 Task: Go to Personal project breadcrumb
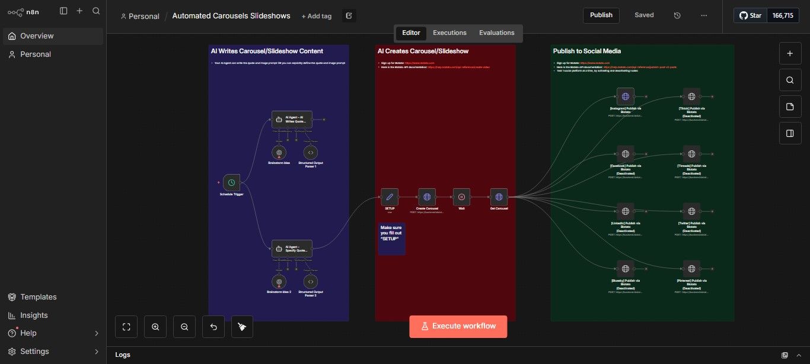click(140, 16)
